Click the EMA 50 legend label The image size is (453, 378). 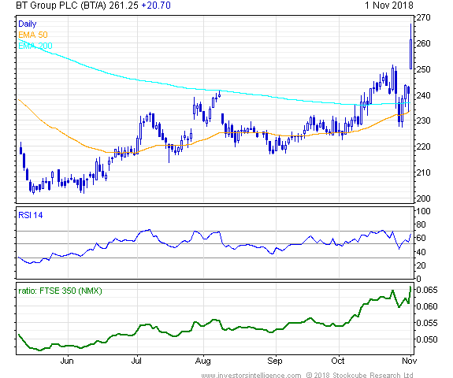(x=33, y=35)
